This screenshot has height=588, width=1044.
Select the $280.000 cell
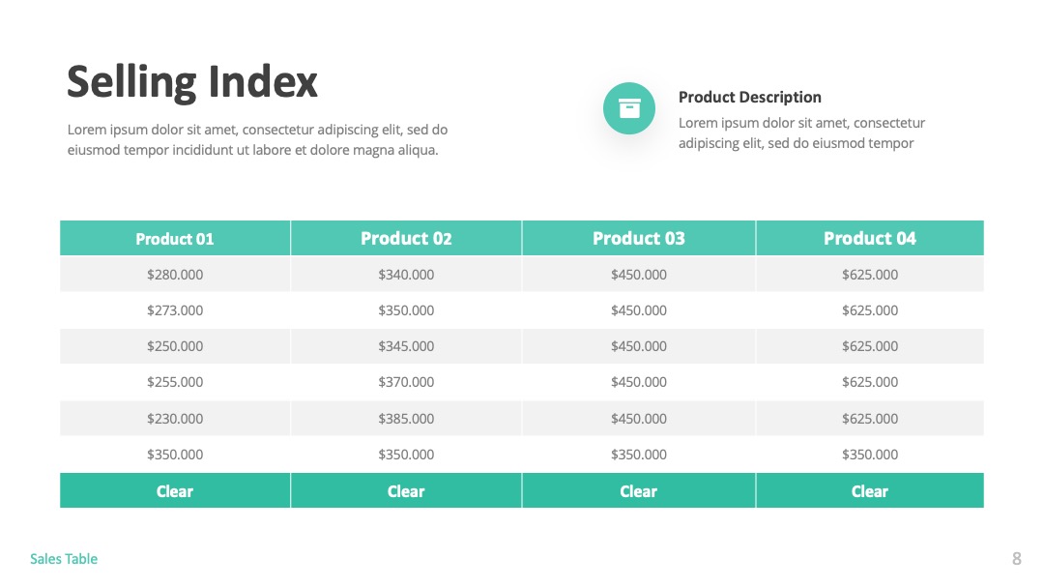[x=175, y=275]
